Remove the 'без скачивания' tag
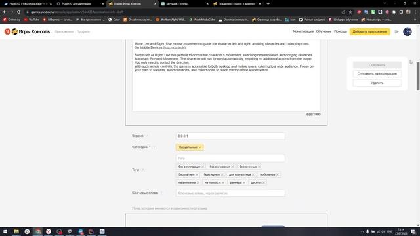Screen dimensions: 420x236 point(232,167)
